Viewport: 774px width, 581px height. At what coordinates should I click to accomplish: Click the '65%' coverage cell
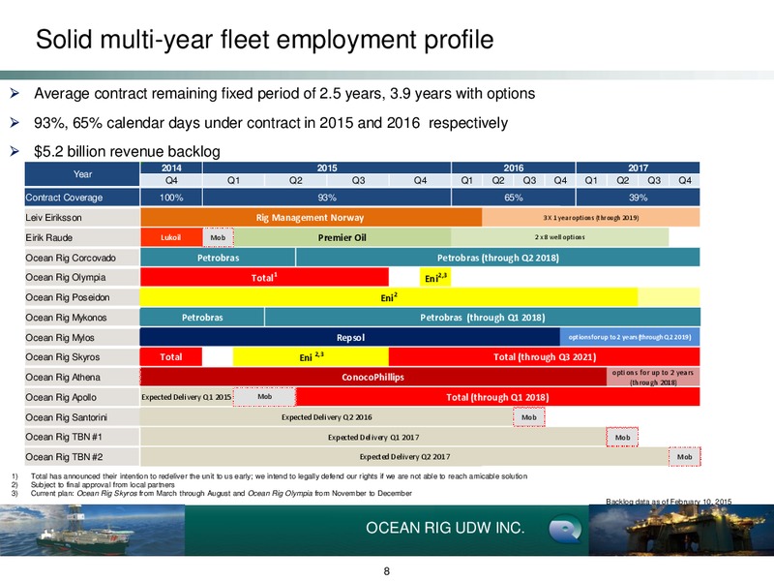[514, 198]
